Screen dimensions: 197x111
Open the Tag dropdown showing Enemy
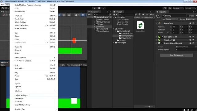tap(171, 19)
